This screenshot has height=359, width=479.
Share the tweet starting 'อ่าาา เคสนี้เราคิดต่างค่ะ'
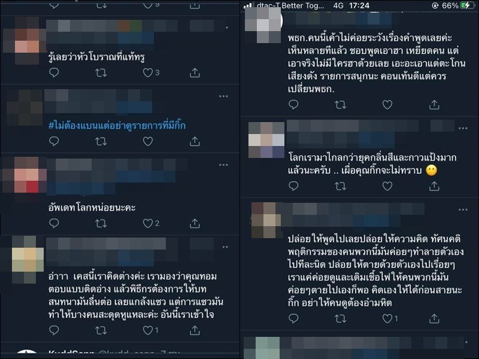(195, 330)
